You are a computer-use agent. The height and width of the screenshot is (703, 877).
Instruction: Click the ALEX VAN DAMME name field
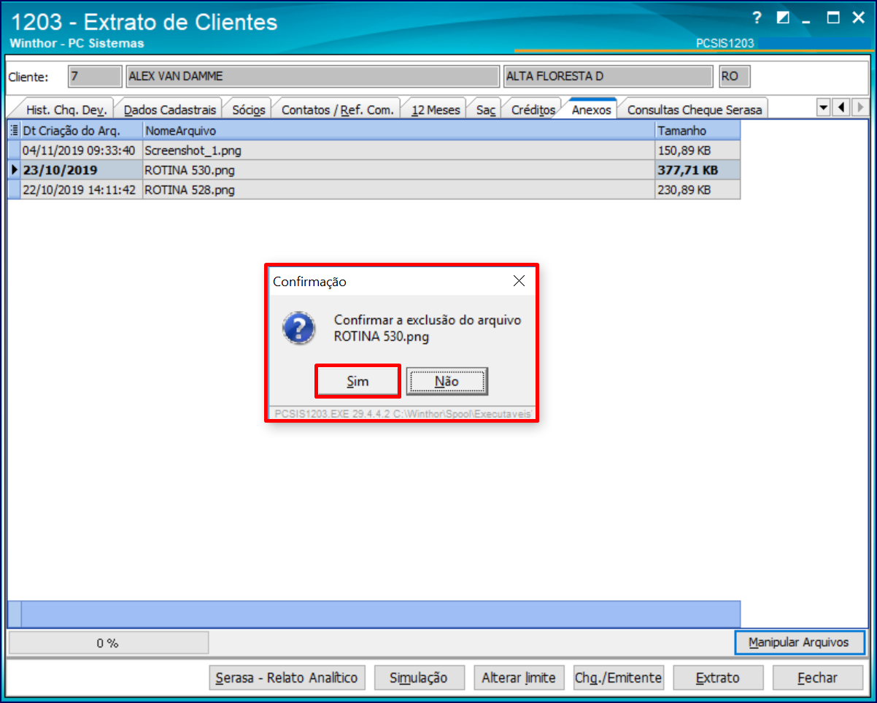tap(312, 77)
